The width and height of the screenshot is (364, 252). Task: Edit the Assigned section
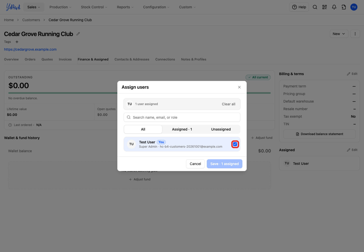click(x=352, y=150)
